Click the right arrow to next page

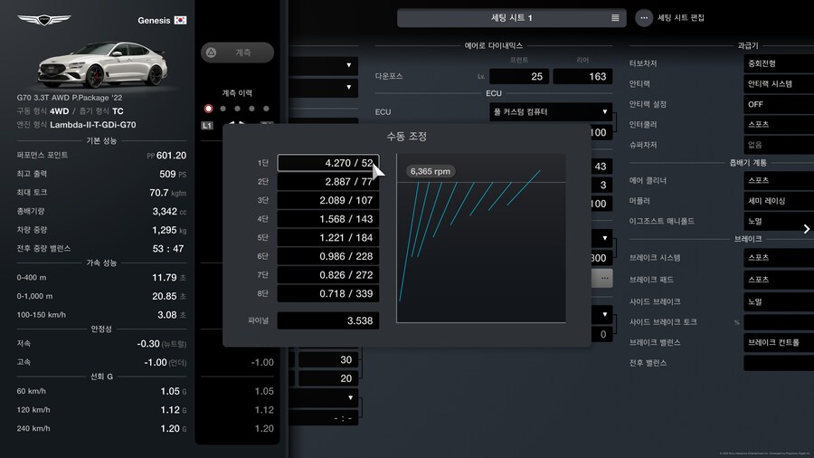[806, 229]
